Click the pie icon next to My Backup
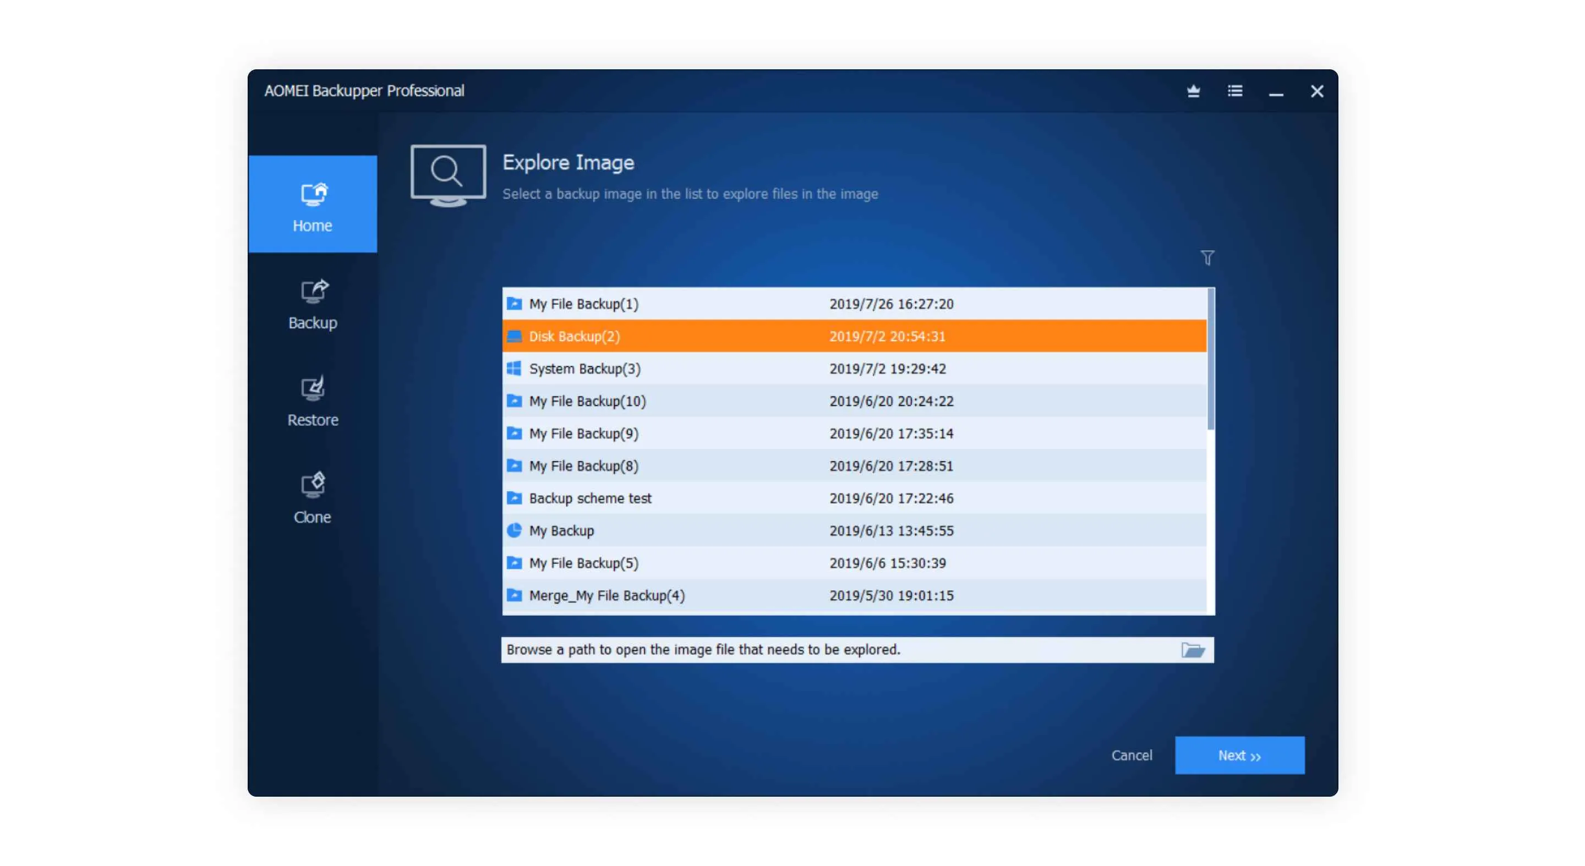Image resolution: width=1585 pixels, height=866 pixels. click(514, 530)
